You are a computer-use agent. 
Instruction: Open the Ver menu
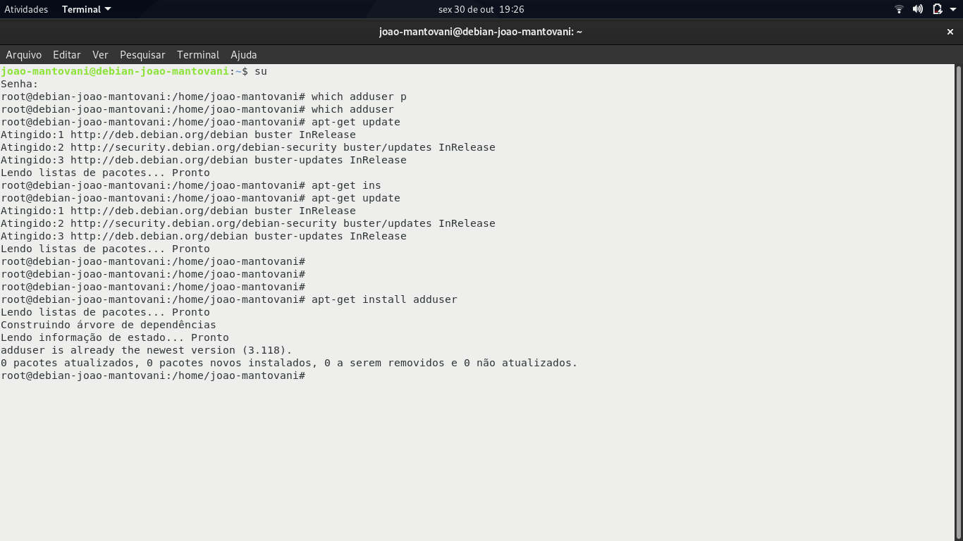[100, 54]
